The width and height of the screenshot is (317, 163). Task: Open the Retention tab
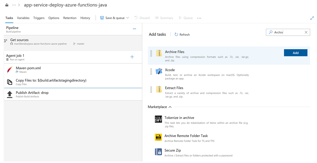tap(70, 18)
